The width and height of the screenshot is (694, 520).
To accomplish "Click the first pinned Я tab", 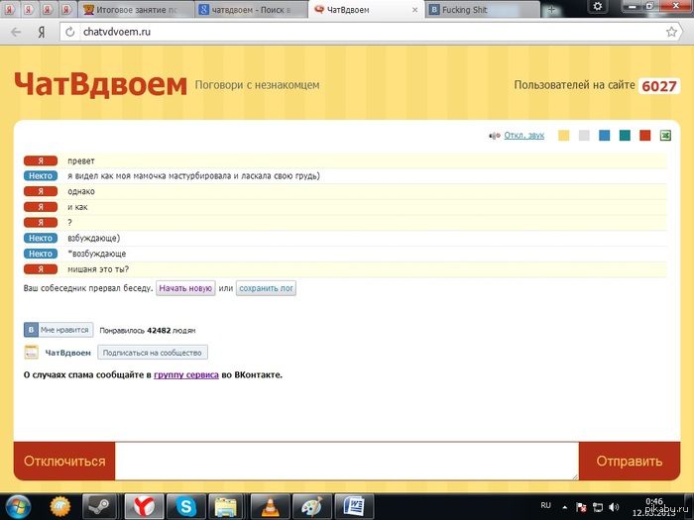I will point(9,10).
